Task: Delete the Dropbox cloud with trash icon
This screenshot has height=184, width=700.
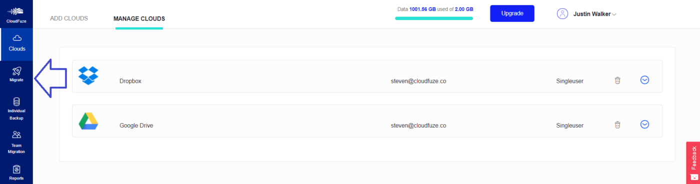Action: point(617,80)
